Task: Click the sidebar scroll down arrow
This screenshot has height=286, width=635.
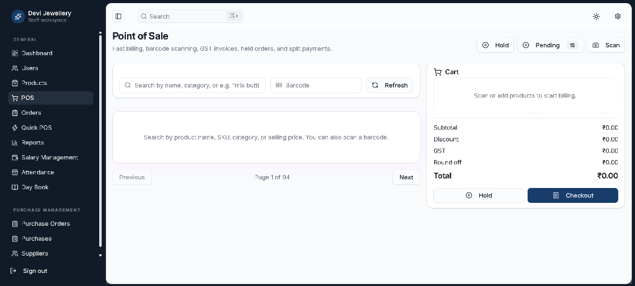Action: (x=100, y=256)
